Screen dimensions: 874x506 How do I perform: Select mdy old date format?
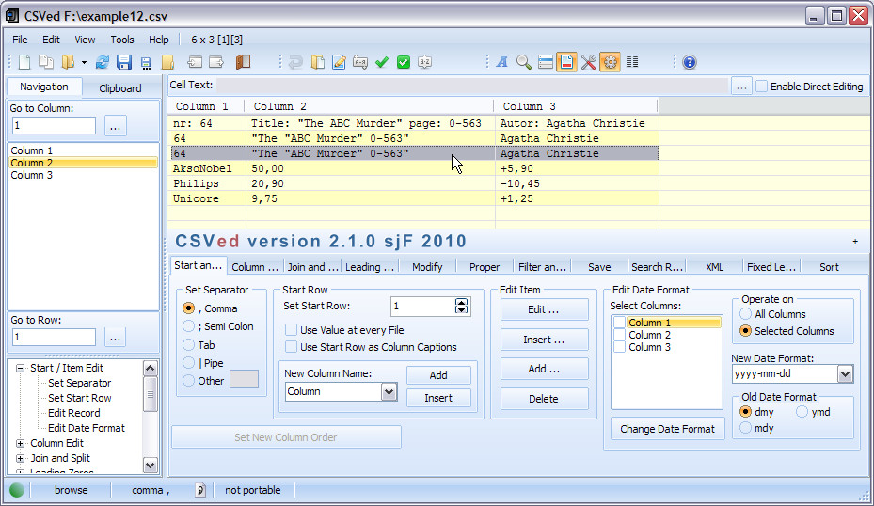(x=745, y=428)
